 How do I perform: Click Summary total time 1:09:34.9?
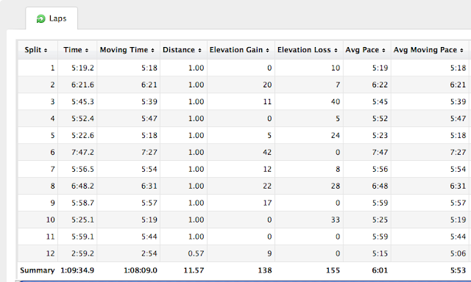(77, 270)
